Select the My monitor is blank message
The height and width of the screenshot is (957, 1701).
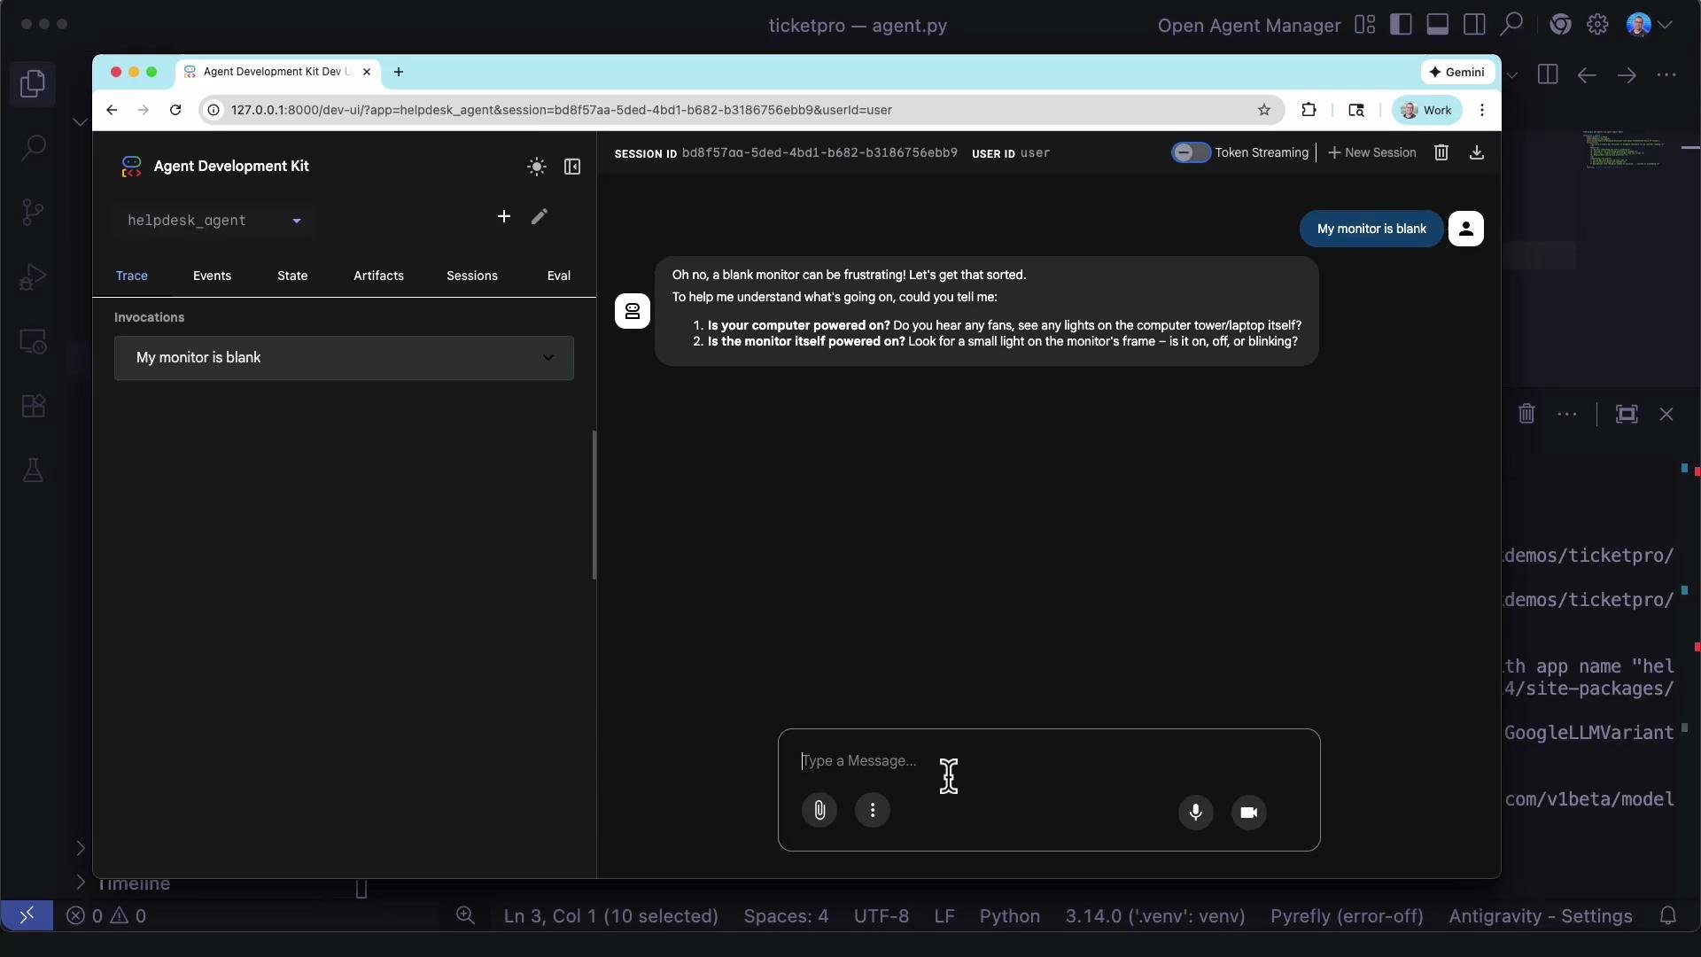coord(1371,229)
